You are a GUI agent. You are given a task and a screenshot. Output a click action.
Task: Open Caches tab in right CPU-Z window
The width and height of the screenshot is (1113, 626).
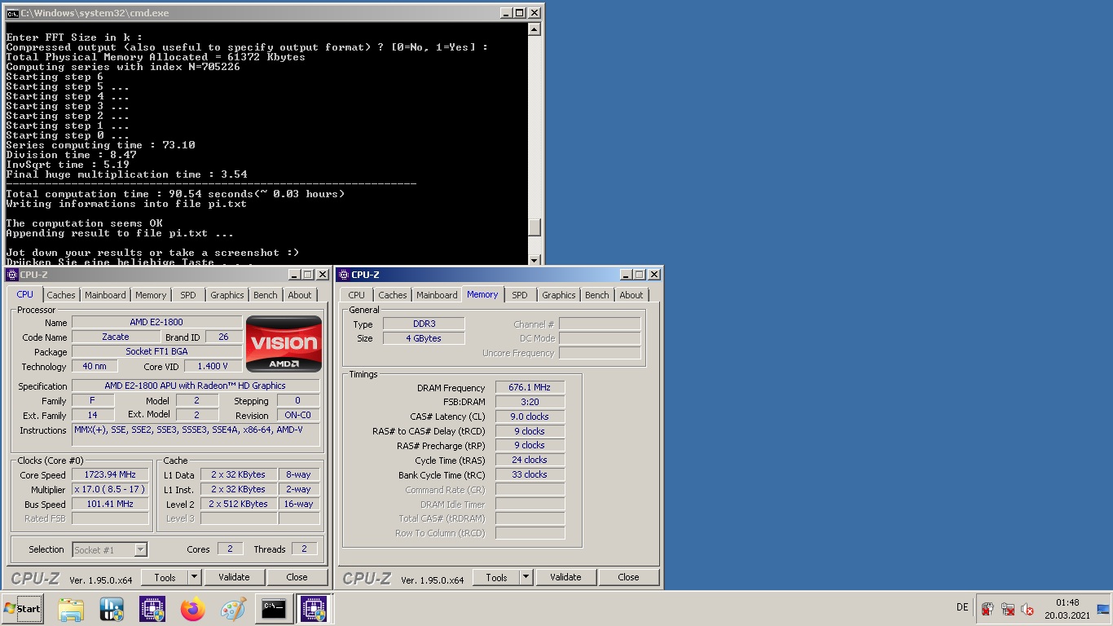pos(393,295)
